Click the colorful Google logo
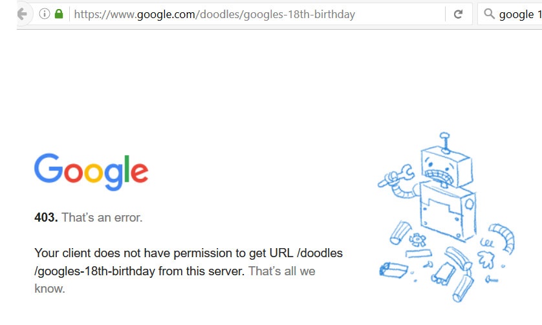This screenshot has width=542, height=325. point(91,172)
